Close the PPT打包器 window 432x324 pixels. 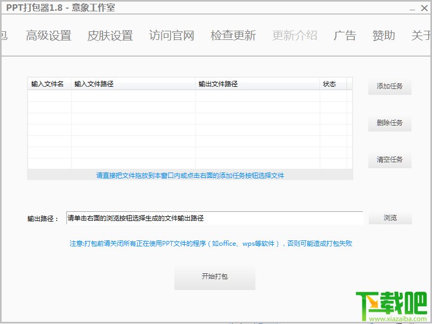tap(424, 8)
